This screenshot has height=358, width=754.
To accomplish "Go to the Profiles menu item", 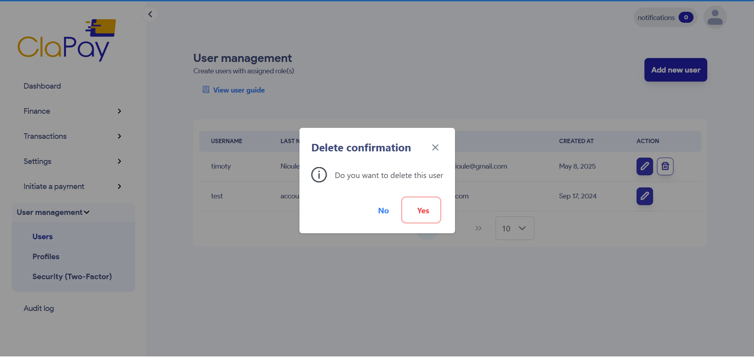I will pos(46,256).
